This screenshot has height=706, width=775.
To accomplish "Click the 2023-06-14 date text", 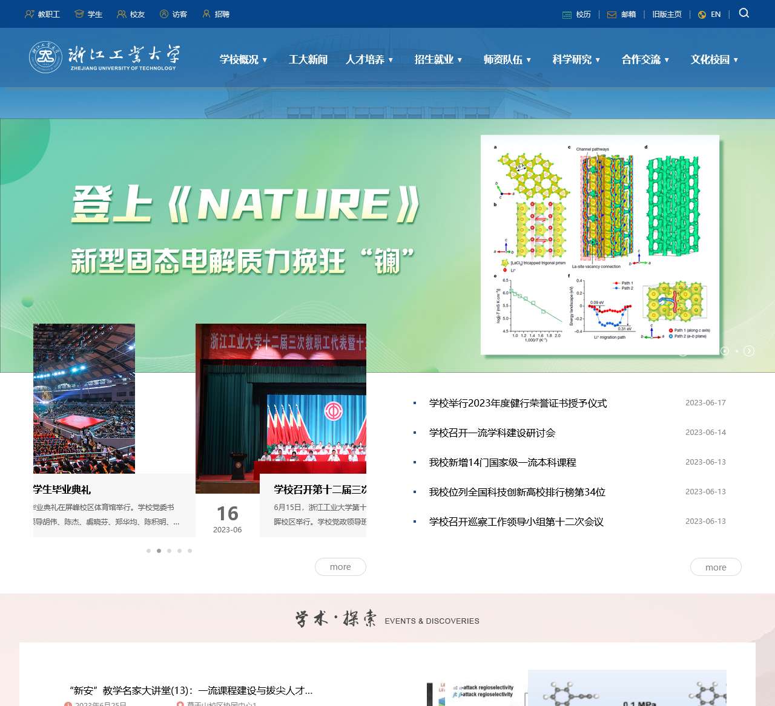I will pos(705,433).
